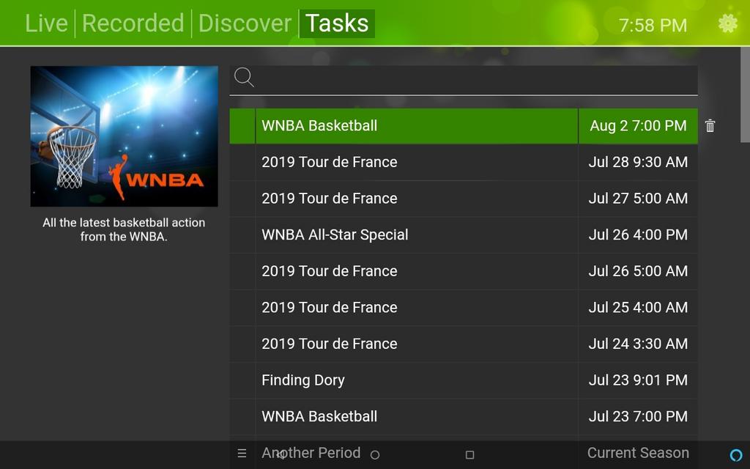750x469 pixels.
Task: Click the search magnifier icon
Action: (244, 77)
